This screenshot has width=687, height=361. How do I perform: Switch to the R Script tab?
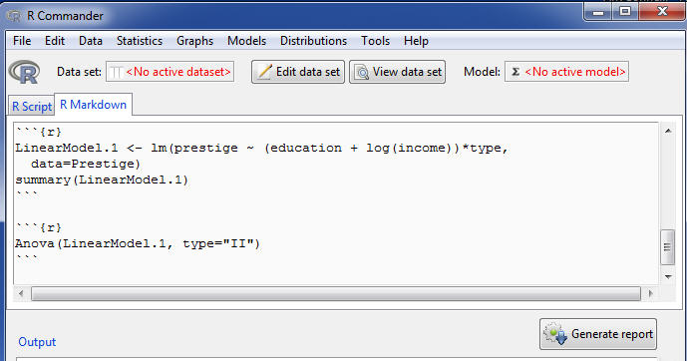[32, 107]
